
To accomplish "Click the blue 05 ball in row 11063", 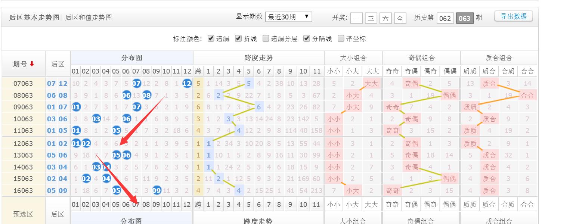I will 116,131.
